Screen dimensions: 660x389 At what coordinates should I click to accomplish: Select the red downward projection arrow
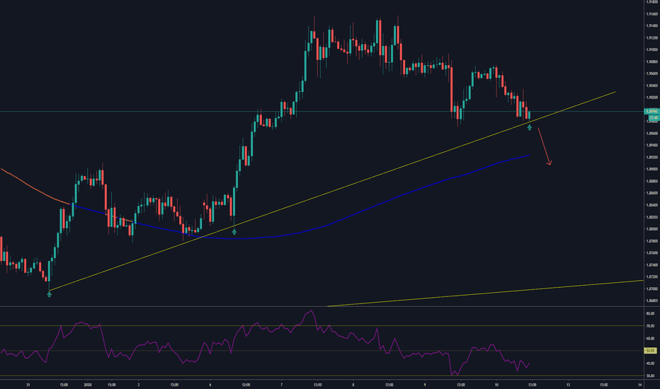click(545, 150)
